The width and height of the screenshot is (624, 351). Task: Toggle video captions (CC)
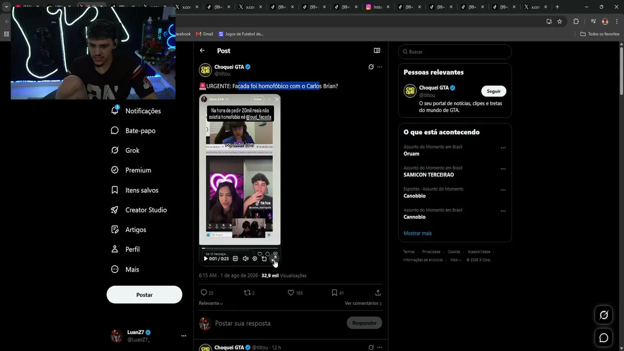(x=235, y=259)
